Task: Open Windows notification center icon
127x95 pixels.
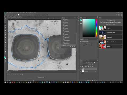Action: (121, 82)
